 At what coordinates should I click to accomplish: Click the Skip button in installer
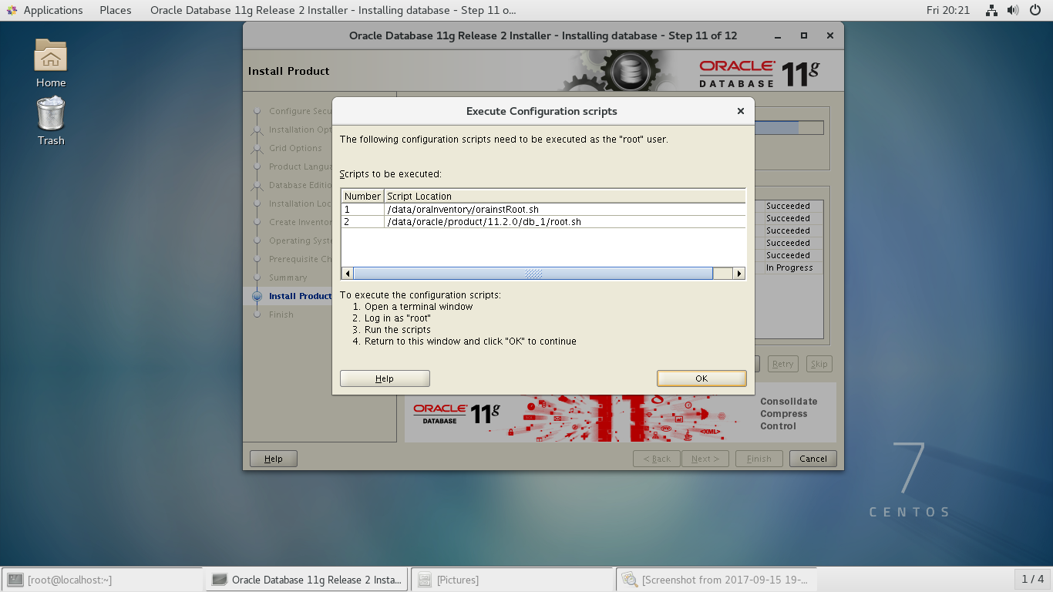(x=819, y=364)
